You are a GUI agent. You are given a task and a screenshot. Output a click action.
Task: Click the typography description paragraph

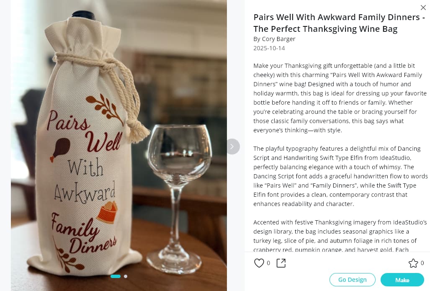pos(340,176)
